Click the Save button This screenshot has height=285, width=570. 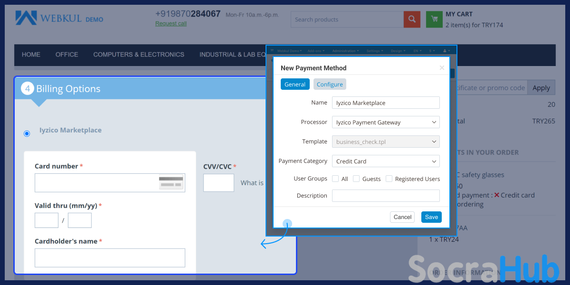431,217
